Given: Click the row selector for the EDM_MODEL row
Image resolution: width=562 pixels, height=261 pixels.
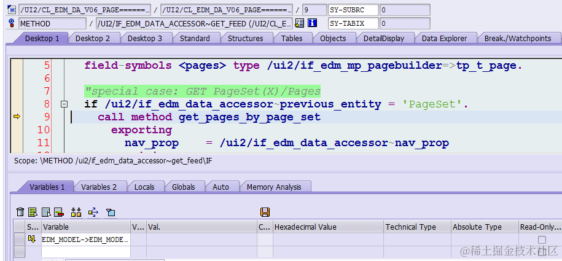Looking at the screenshot, I should point(20,240).
